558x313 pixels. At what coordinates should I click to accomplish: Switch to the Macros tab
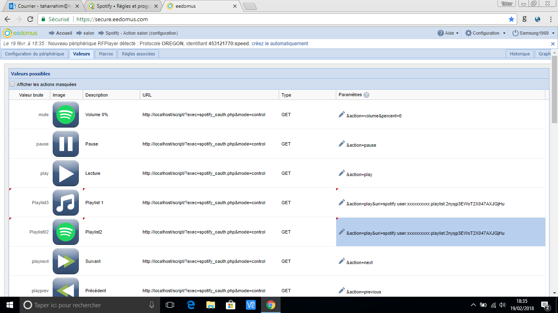pos(106,54)
